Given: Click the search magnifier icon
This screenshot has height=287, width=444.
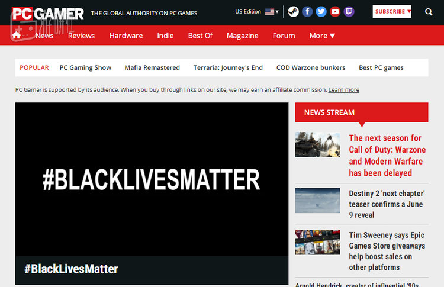Looking at the screenshot, I should point(429,12).
